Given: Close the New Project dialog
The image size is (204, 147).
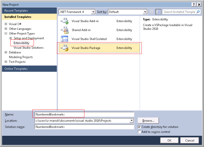Looking at the screenshot, I should tap(199, 5).
